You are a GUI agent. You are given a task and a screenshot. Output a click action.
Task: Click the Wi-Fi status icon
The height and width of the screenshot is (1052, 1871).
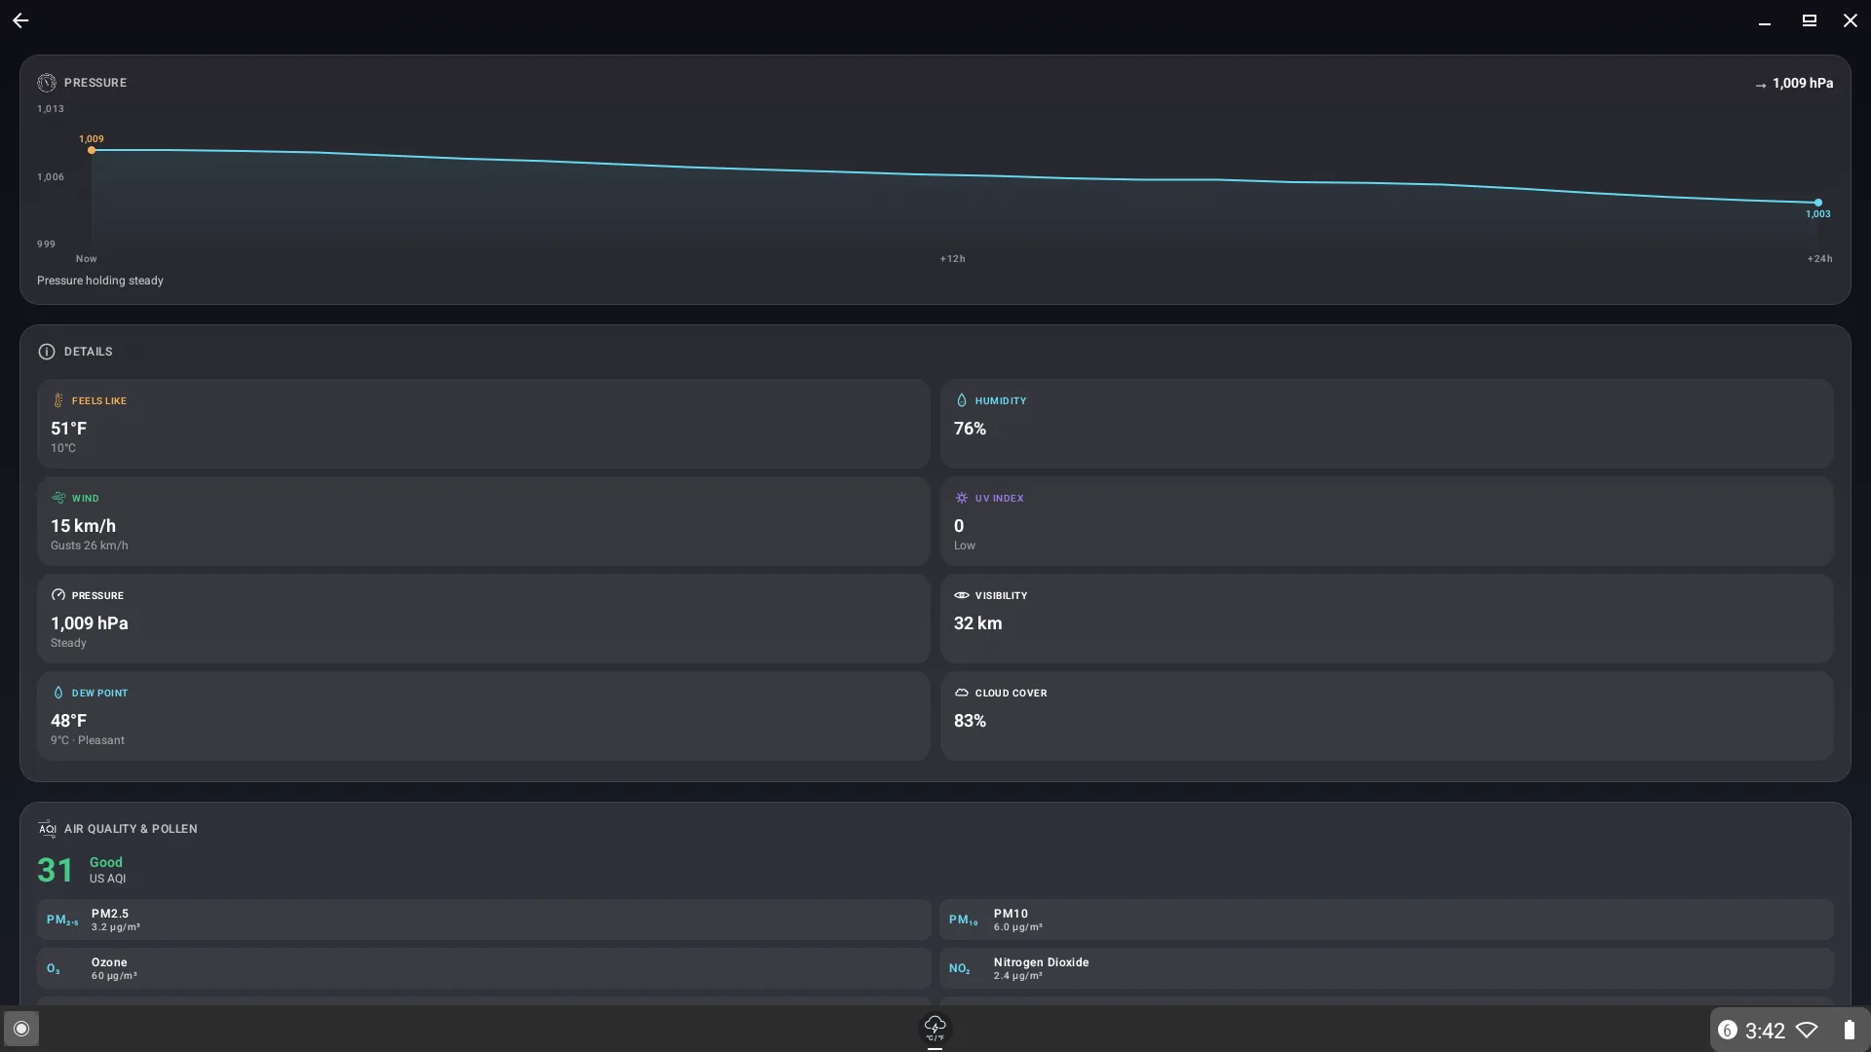1807,1030
